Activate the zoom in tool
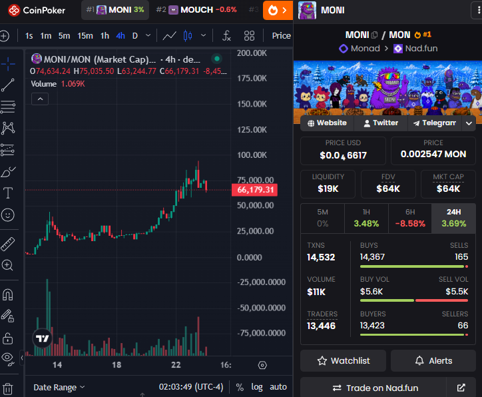This screenshot has height=397, width=482. point(7,265)
